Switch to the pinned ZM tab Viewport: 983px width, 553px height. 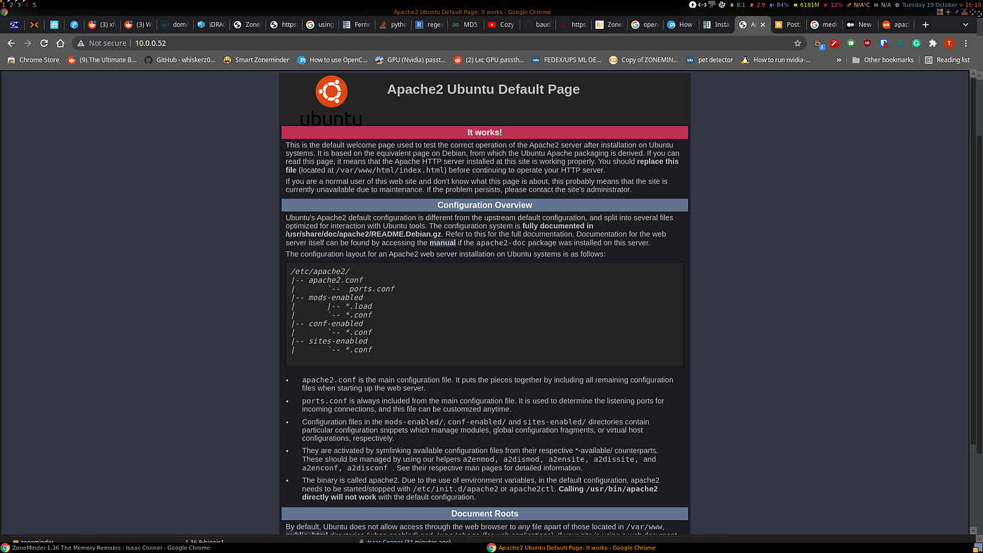click(14, 24)
